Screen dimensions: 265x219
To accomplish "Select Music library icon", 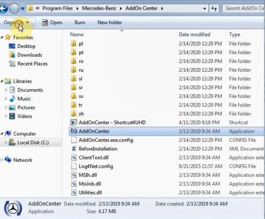I will pos(12,98).
